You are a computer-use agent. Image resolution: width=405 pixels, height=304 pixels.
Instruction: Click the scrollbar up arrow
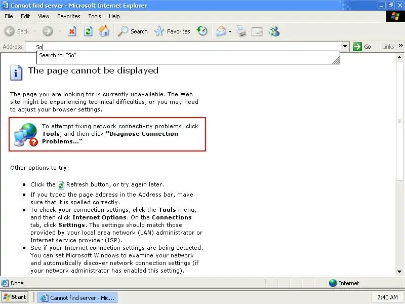point(399,57)
